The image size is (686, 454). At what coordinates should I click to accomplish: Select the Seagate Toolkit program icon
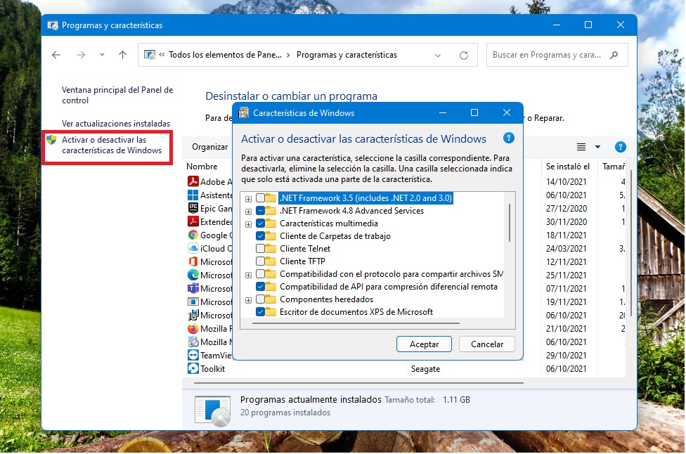tap(192, 367)
